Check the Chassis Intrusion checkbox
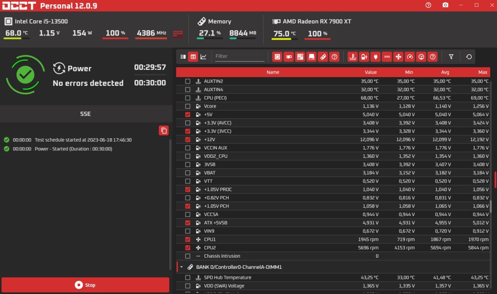 pyautogui.click(x=188, y=256)
